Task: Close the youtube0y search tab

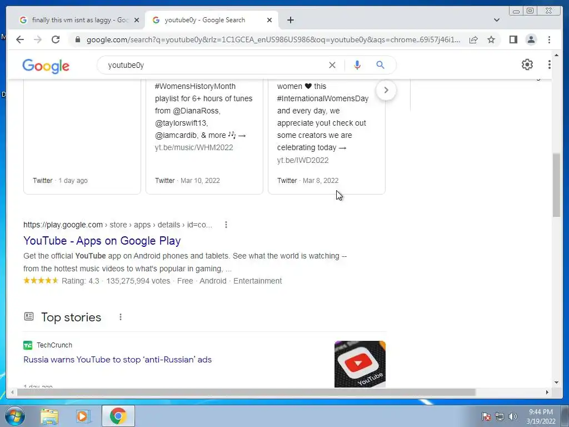Action: point(269,20)
